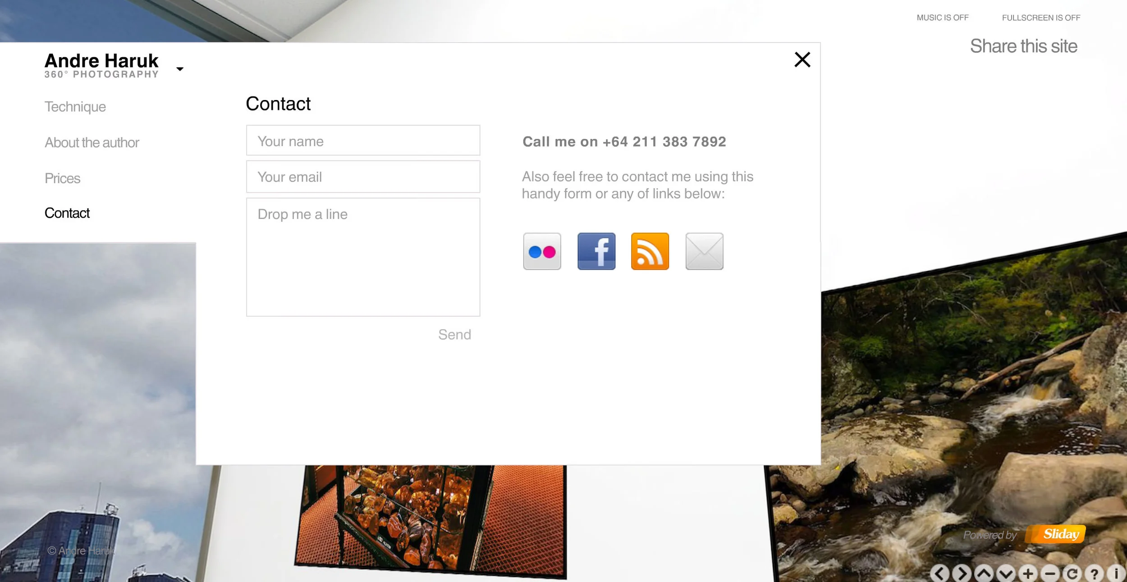The width and height of the screenshot is (1127, 582).
Task: Click the rotate/refresh circular arrow icon
Action: (x=1072, y=573)
